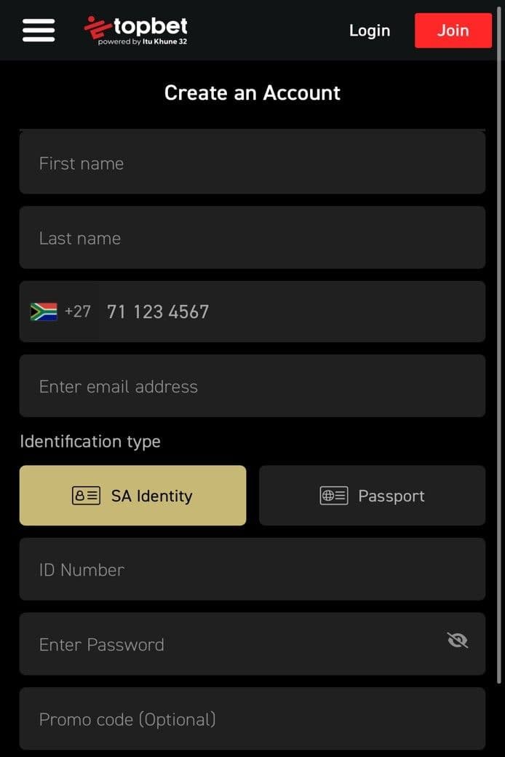
Task: Reveal the entered password
Action: (457, 641)
